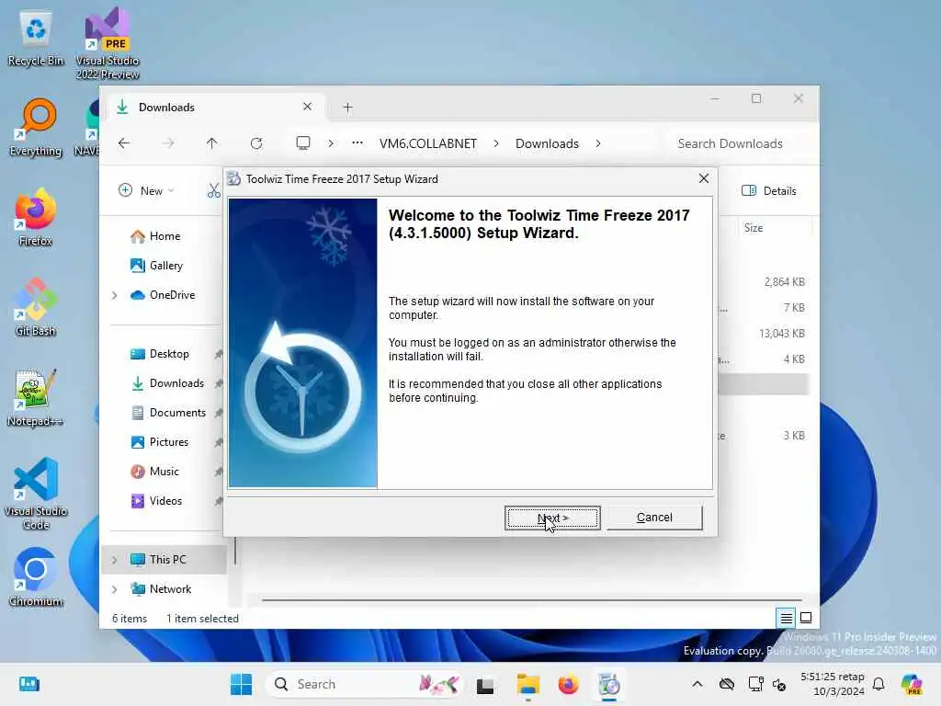Go back in File Explorer
Image resolution: width=941 pixels, height=706 pixels.
[x=124, y=143]
